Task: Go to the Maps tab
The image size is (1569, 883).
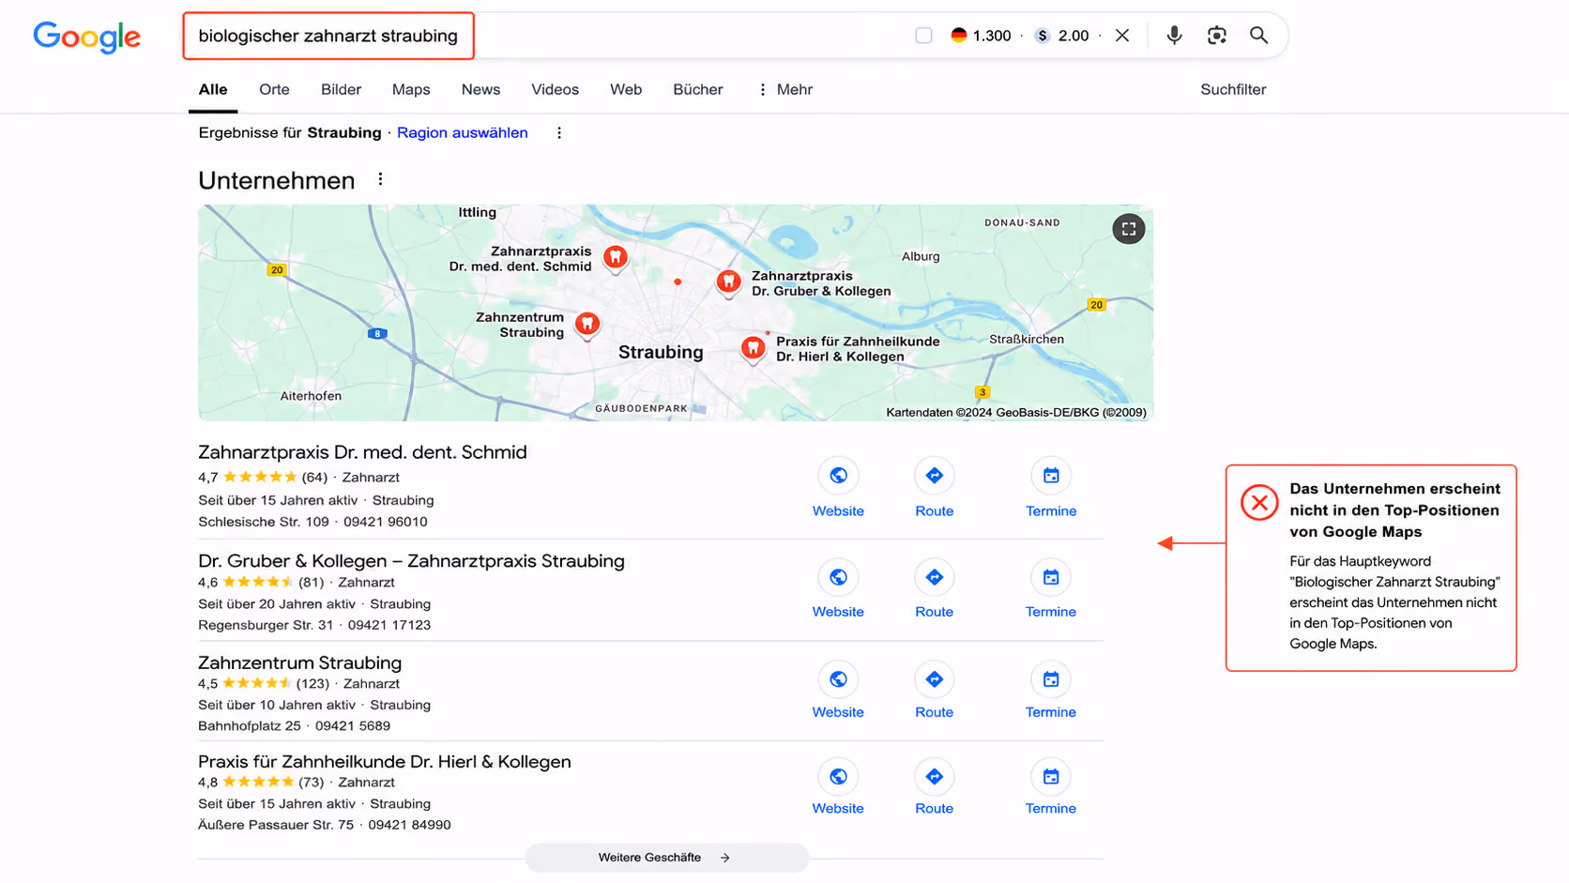Action: pos(411,89)
